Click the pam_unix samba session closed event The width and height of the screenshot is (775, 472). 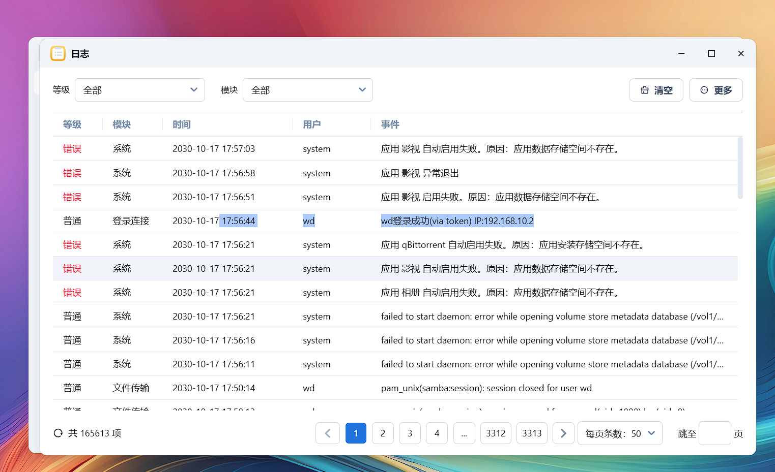[x=486, y=388]
